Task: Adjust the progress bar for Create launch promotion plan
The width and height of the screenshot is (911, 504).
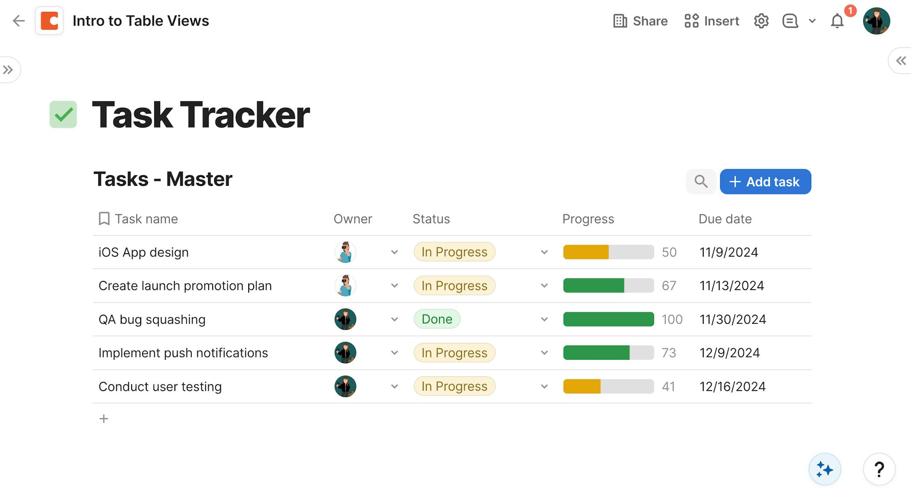Action: click(609, 286)
